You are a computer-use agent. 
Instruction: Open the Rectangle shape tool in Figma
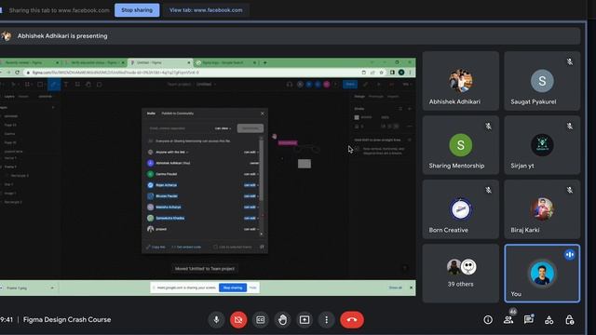[40, 85]
